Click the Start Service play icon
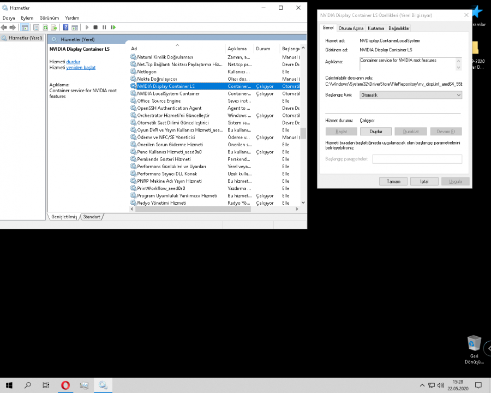This screenshot has width=491, height=393. pyautogui.click(x=87, y=28)
